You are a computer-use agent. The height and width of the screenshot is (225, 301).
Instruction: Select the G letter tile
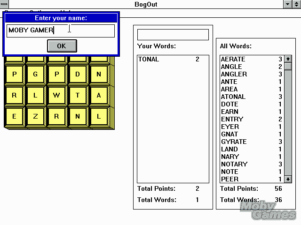pyautogui.click(x=35, y=74)
